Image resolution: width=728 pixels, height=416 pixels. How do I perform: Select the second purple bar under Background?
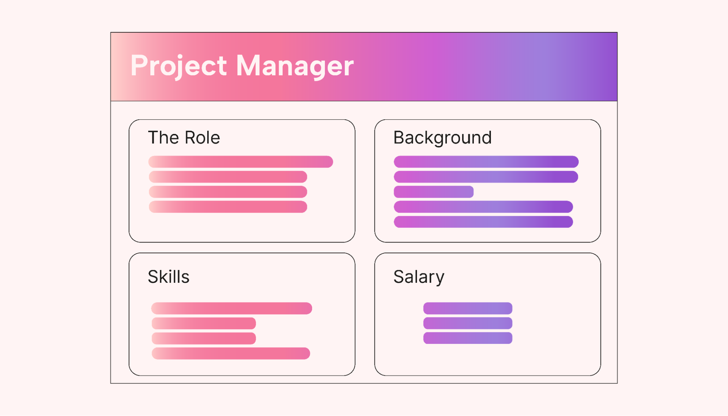(486, 177)
